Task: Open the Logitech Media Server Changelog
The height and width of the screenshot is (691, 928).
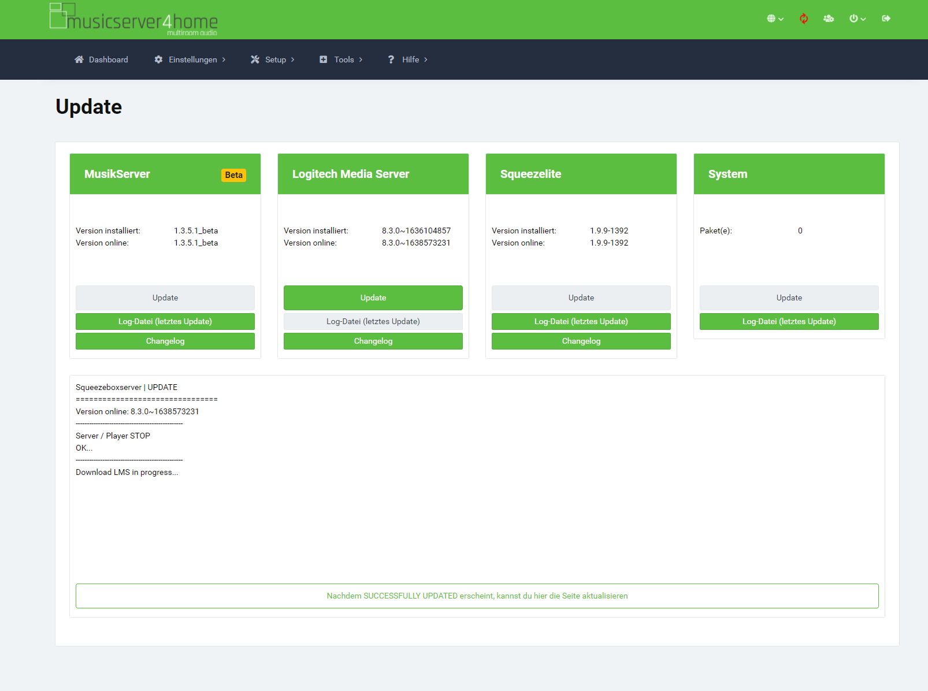Action: pyautogui.click(x=373, y=341)
